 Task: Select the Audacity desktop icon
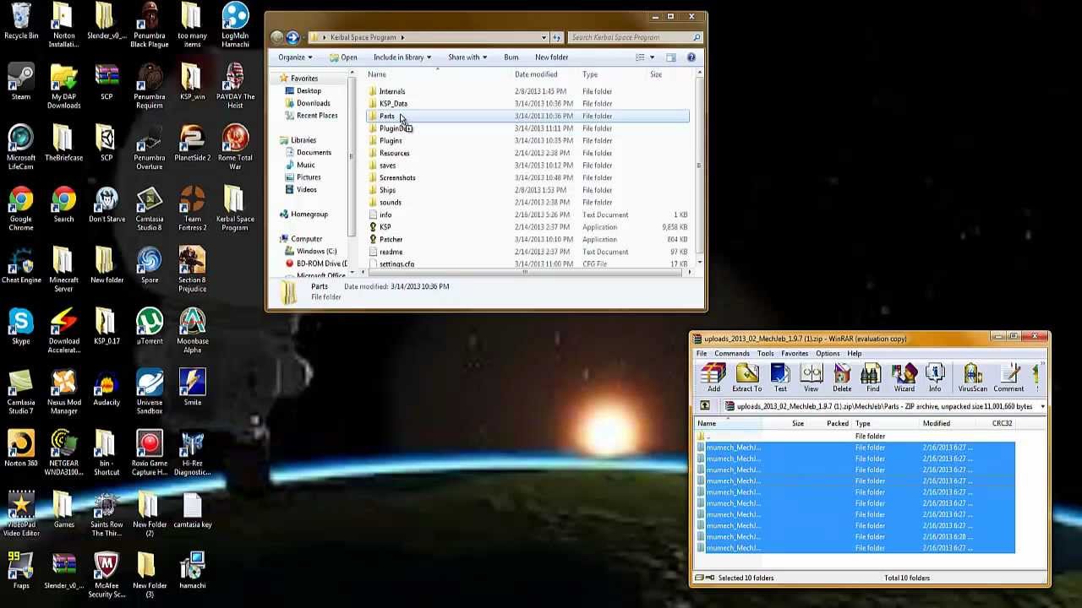[107, 388]
